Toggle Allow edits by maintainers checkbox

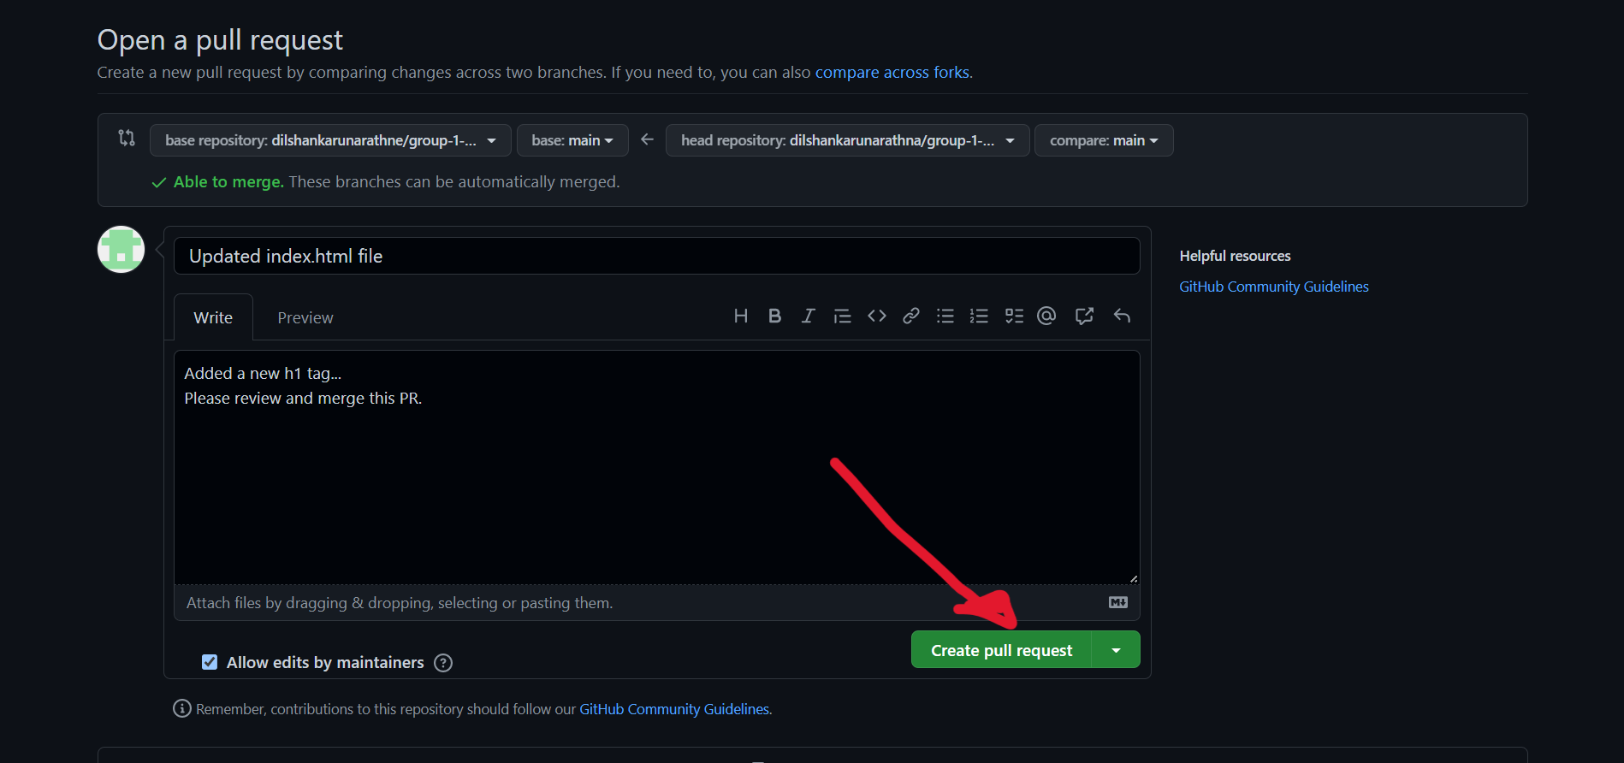(210, 662)
